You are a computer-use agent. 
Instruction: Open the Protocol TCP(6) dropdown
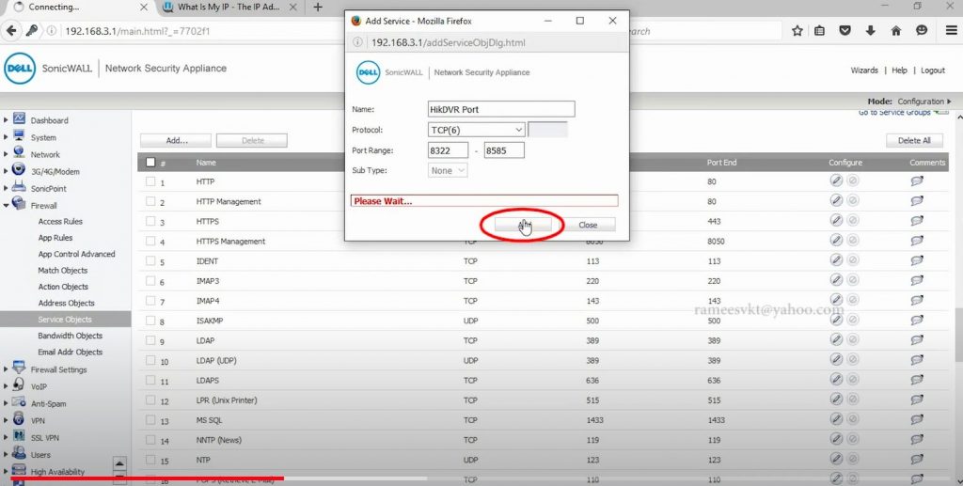(476, 130)
